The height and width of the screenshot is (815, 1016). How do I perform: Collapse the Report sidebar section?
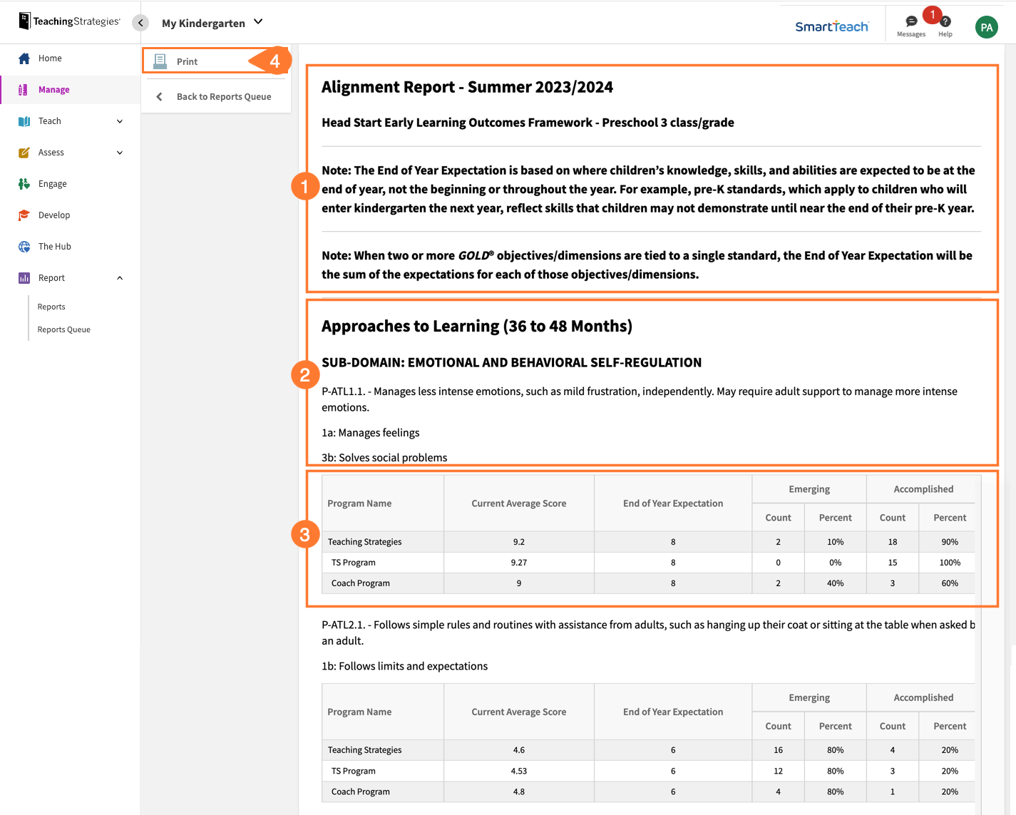click(119, 277)
